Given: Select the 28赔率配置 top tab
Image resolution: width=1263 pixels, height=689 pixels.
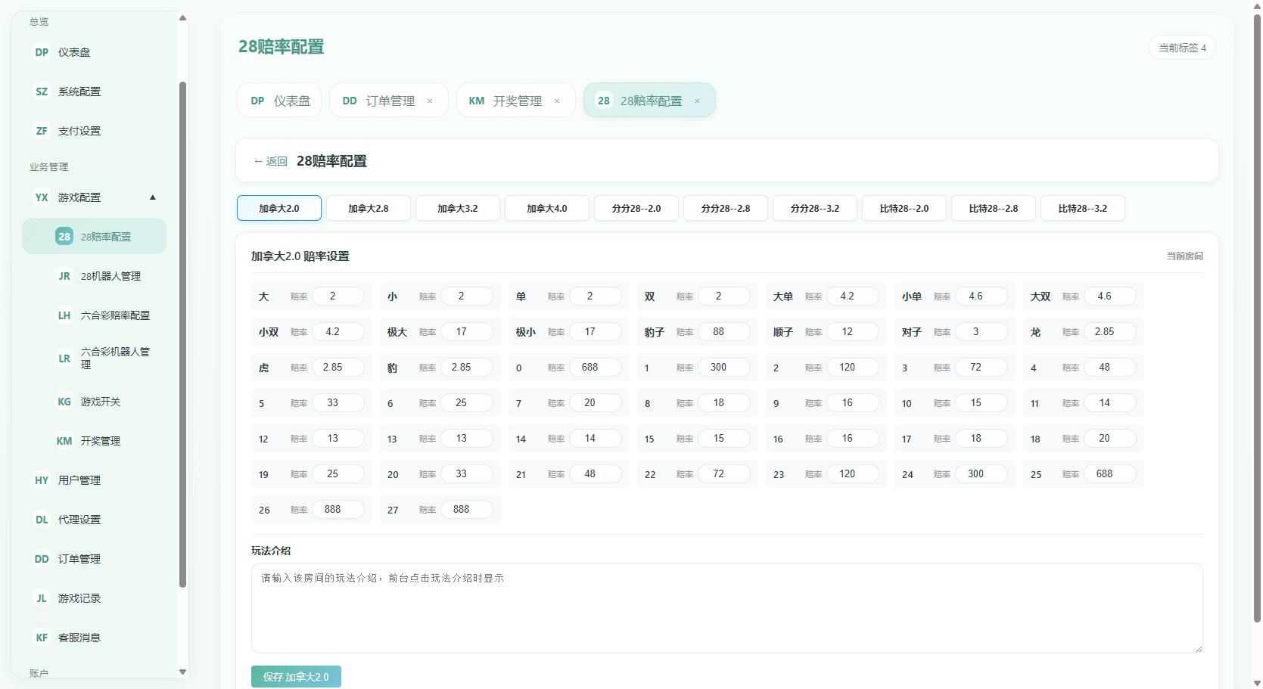Looking at the screenshot, I should (649, 101).
